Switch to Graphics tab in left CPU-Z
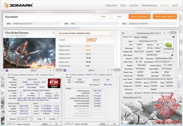Screen dimensions: 183x126 coord(44,75)
